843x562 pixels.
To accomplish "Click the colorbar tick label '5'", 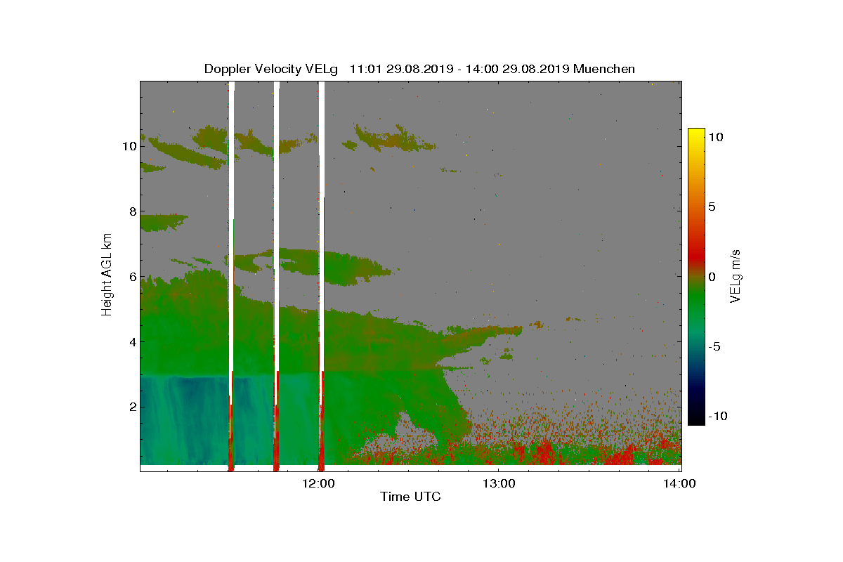I will click(x=712, y=207).
